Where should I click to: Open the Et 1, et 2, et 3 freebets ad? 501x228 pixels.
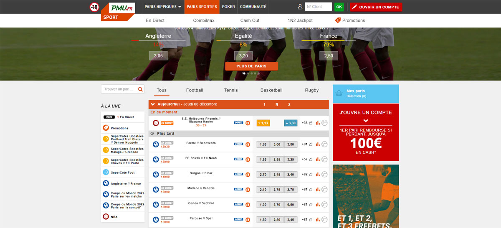pyautogui.click(x=366, y=196)
